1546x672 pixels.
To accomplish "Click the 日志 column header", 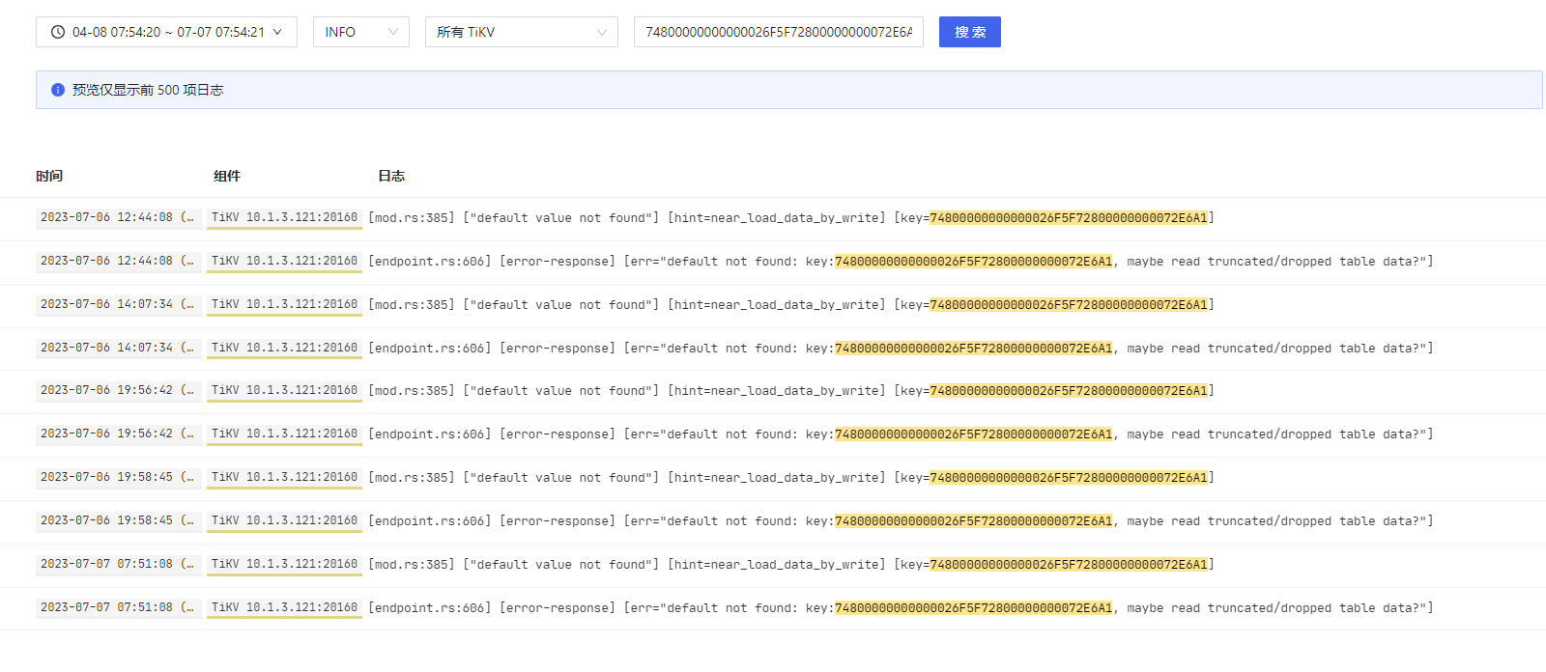I will point(391,176).
